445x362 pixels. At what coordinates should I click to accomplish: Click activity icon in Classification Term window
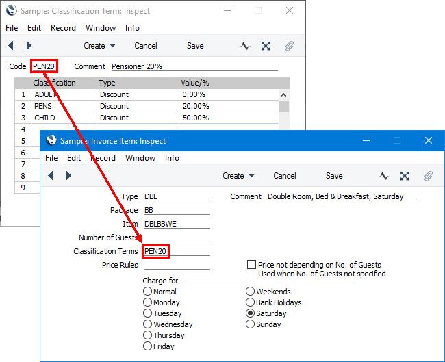tap(245, 46)
